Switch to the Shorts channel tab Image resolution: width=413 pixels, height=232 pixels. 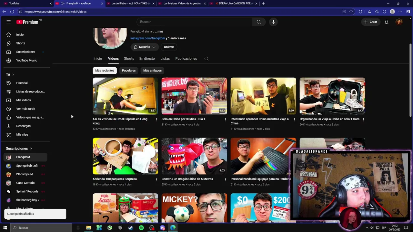[x=129, y=59]
